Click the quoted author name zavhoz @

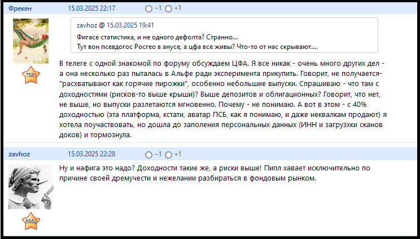pos(90,25)
